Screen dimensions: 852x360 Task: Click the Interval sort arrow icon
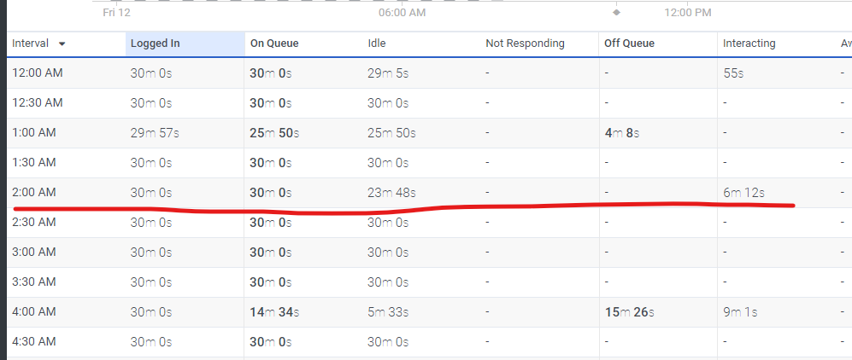pos(62,44)
